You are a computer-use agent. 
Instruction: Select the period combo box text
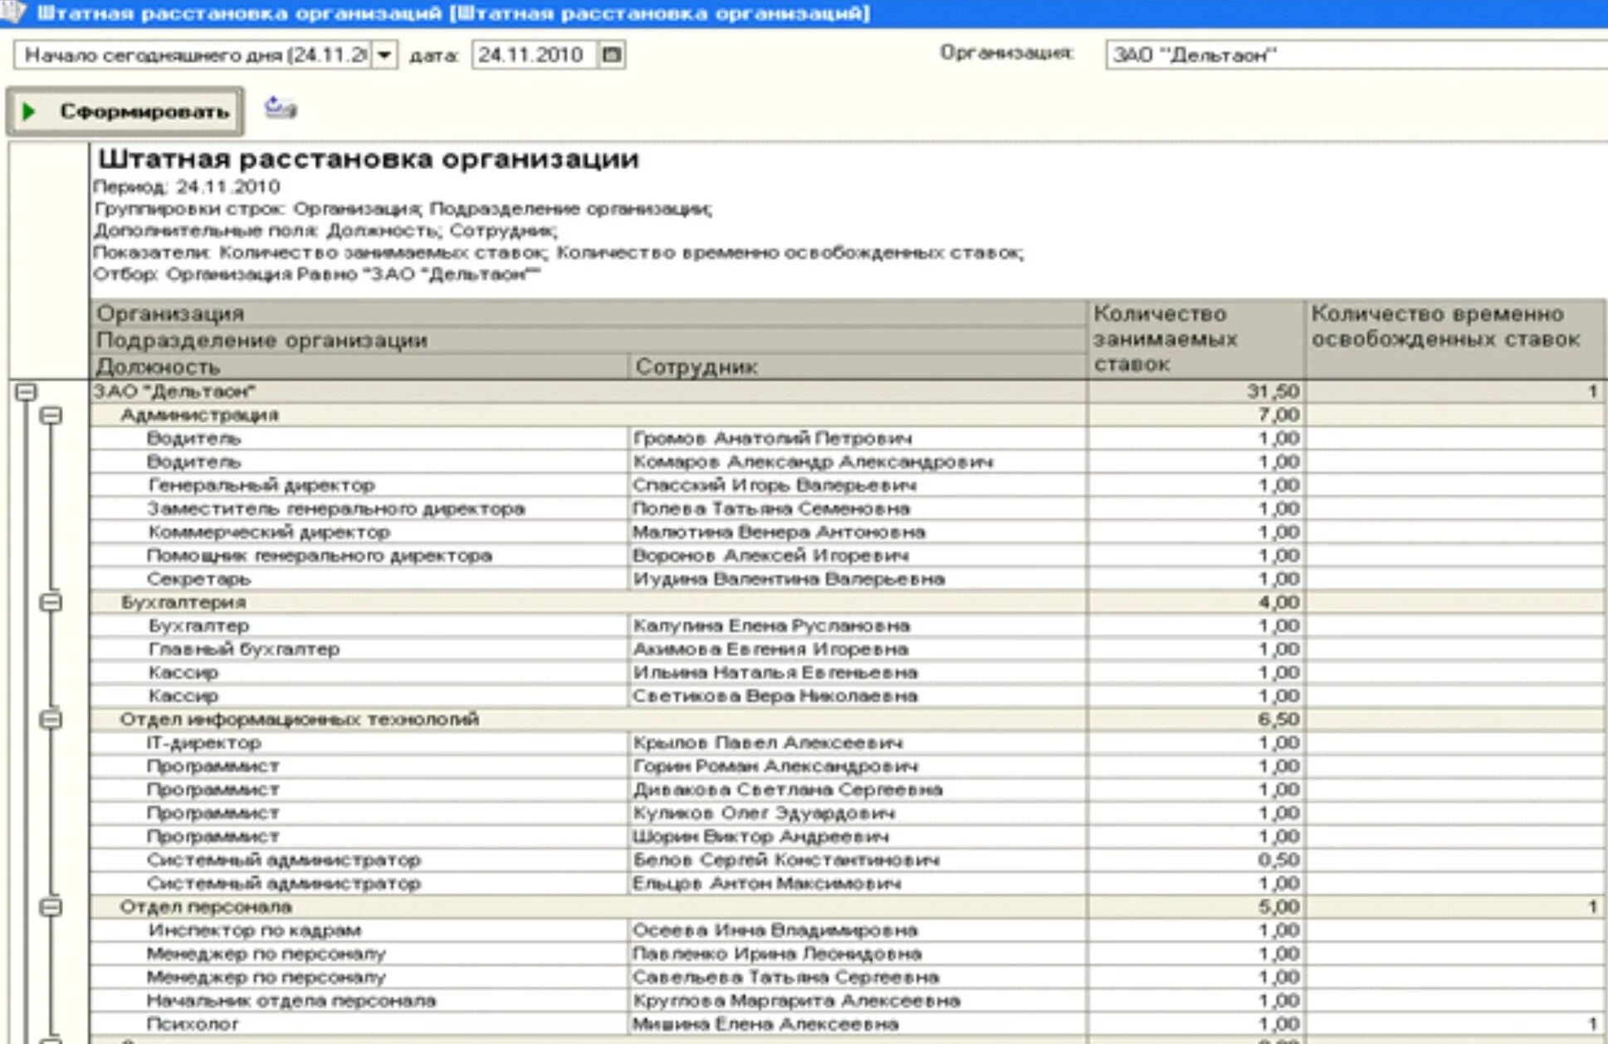tap(193, 56)
